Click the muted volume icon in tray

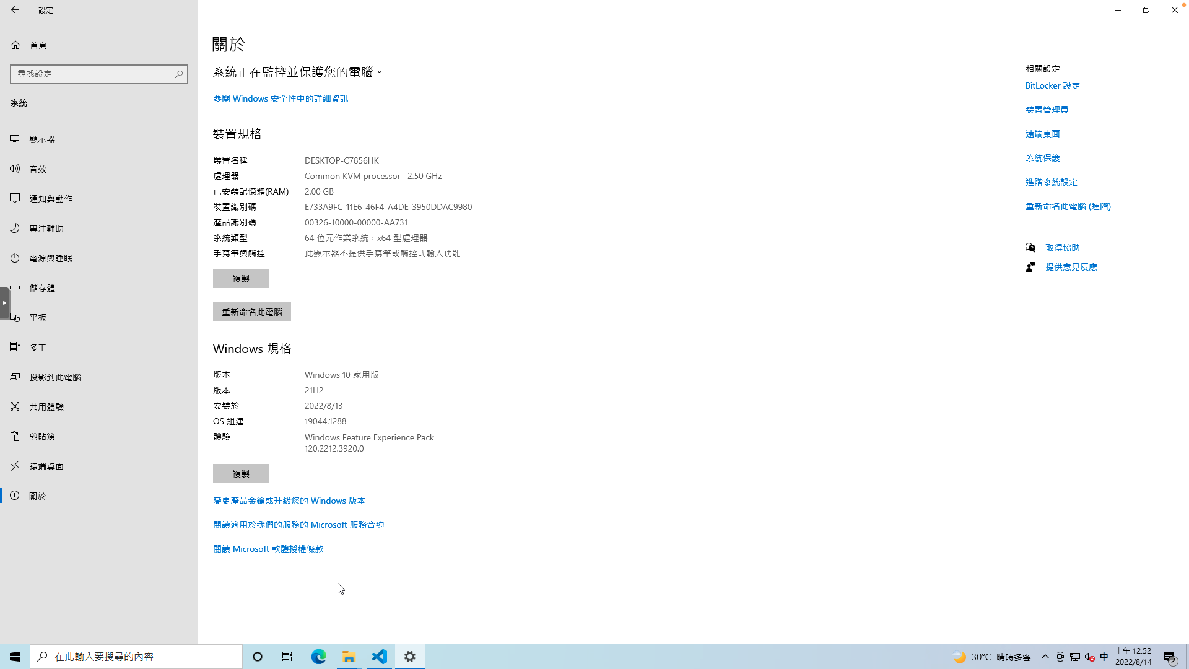click(1090, 657)
